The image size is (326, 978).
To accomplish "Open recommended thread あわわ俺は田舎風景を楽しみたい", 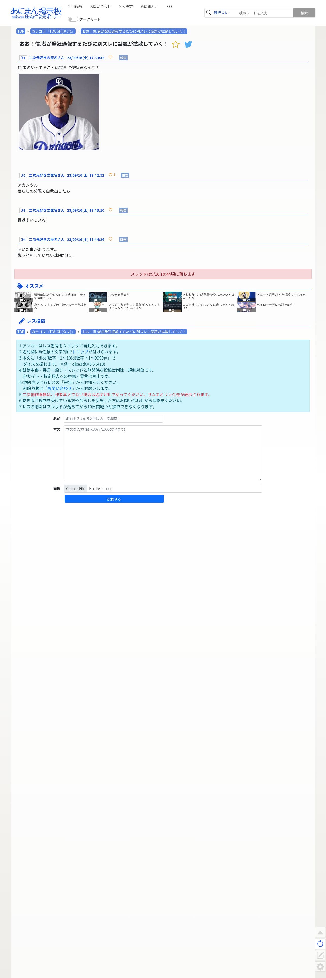I will (208, 296).
